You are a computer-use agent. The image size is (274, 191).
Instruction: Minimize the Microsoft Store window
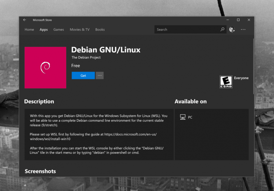click(228, 20)
